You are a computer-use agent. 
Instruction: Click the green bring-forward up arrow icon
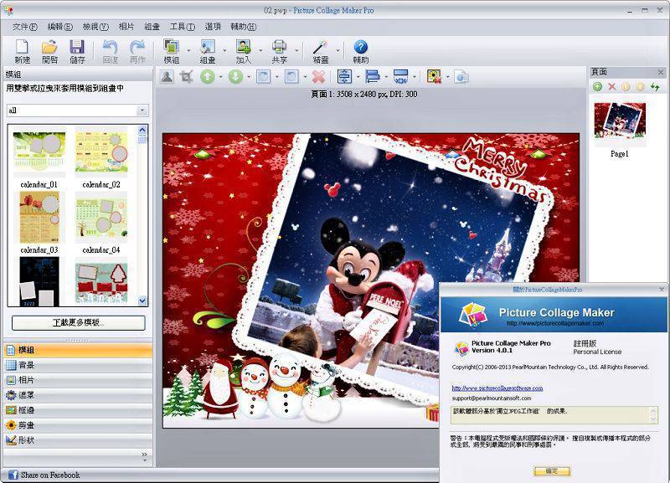click(x=208, y=77)
